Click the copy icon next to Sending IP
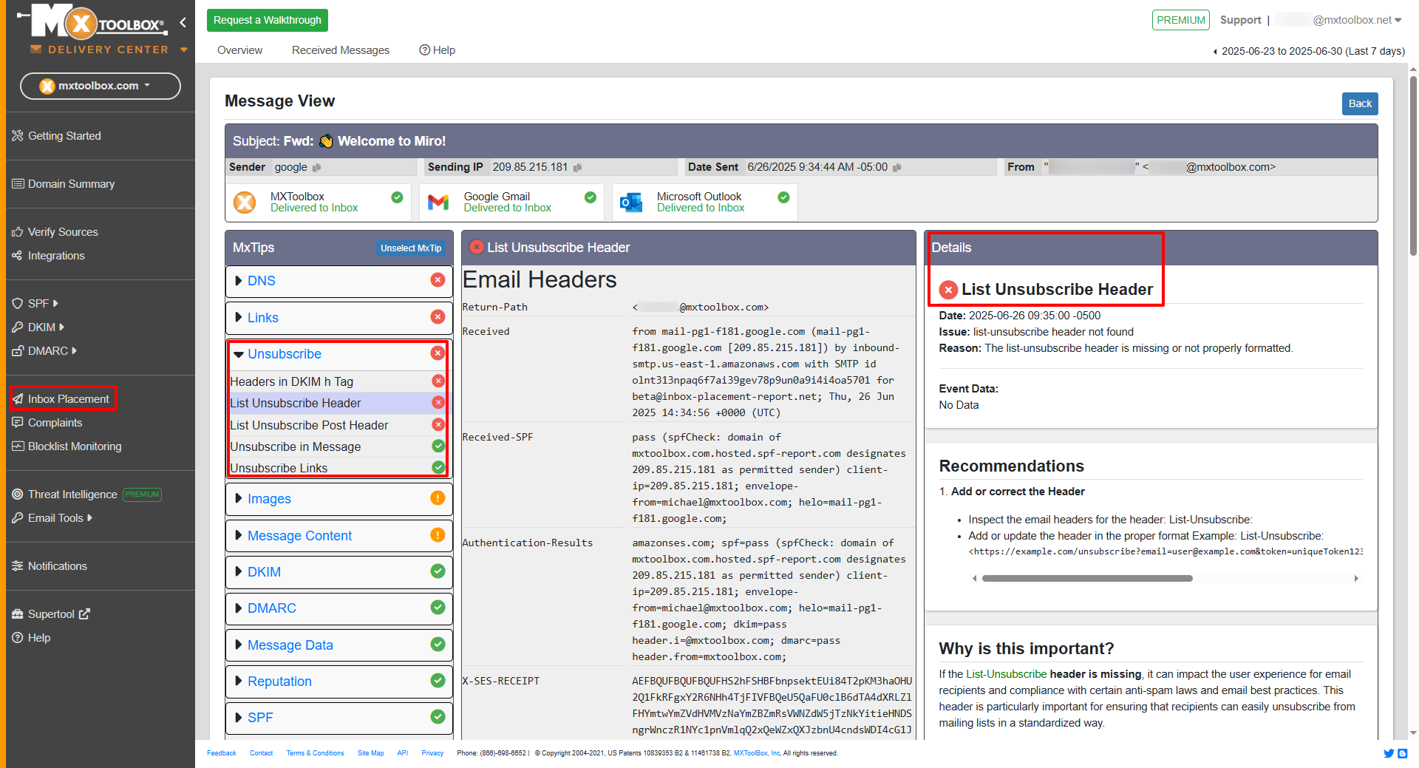Screen dimensions: 1419x768 tap(577, 168)
